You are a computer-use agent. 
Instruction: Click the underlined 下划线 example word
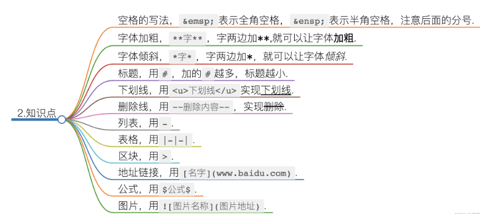276,91
